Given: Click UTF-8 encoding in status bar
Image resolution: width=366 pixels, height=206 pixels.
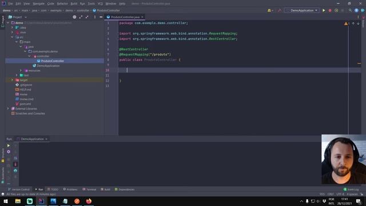Looking at the screenshot, I should [x=340, y=194].
